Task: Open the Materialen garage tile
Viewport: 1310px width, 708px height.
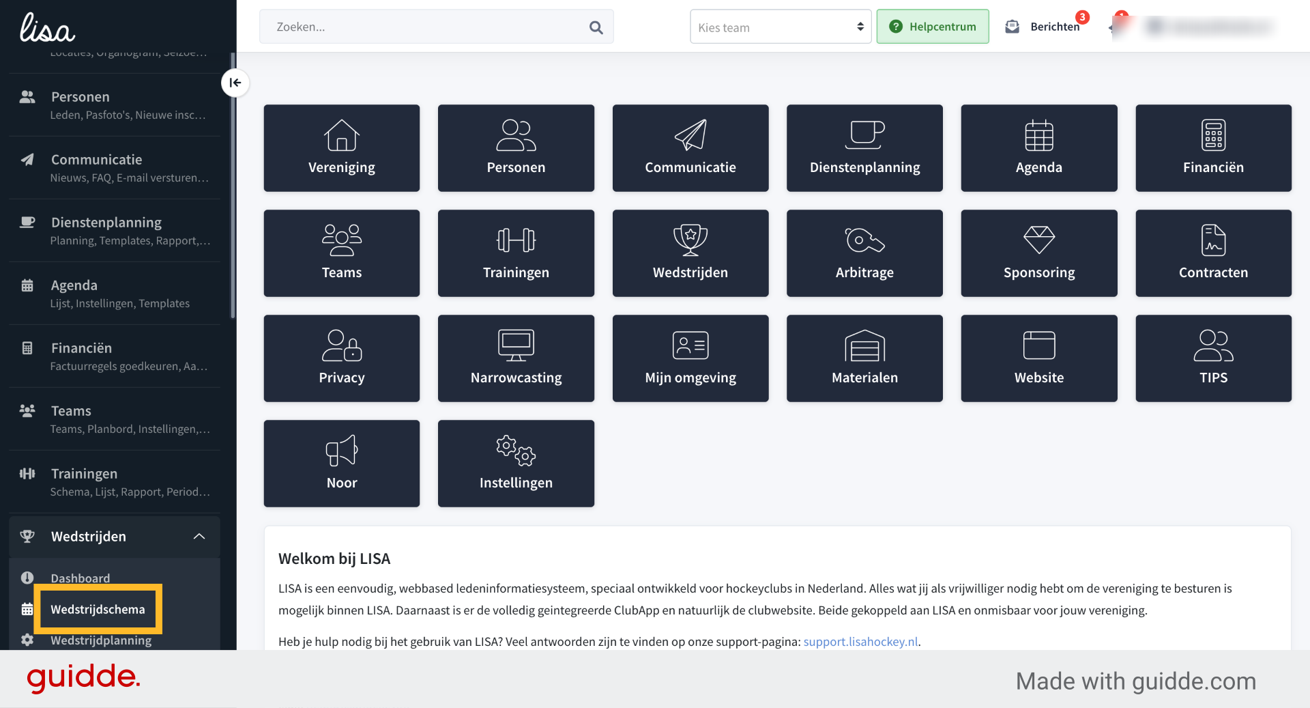Action: tap(864, 358)
